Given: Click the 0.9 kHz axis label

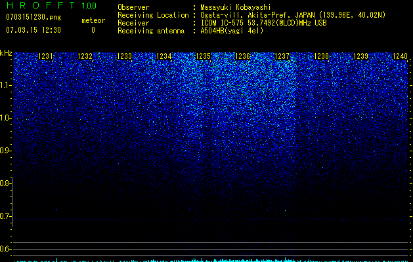Looking at the screenshot, I should (5, 151).
